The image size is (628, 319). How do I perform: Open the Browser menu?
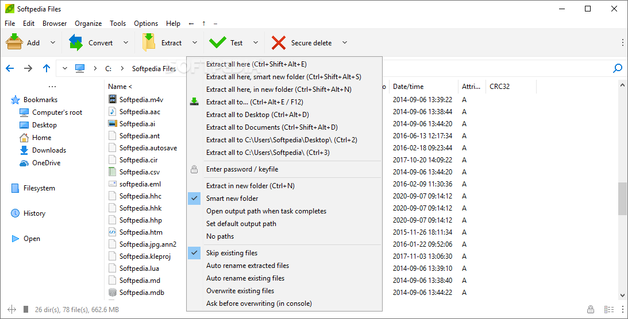55,23
